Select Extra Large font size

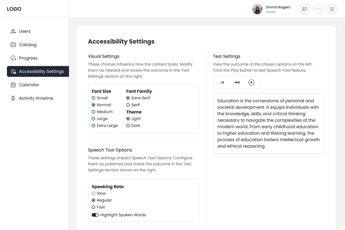[x=93, y=126]
